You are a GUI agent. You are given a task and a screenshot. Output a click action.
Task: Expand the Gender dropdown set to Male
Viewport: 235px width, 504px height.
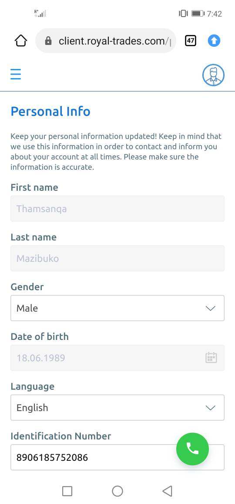[x=117, y=308]
